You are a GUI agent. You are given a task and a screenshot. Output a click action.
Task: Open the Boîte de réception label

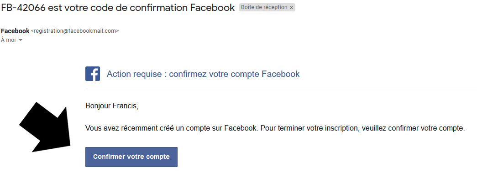click(264, 8)
